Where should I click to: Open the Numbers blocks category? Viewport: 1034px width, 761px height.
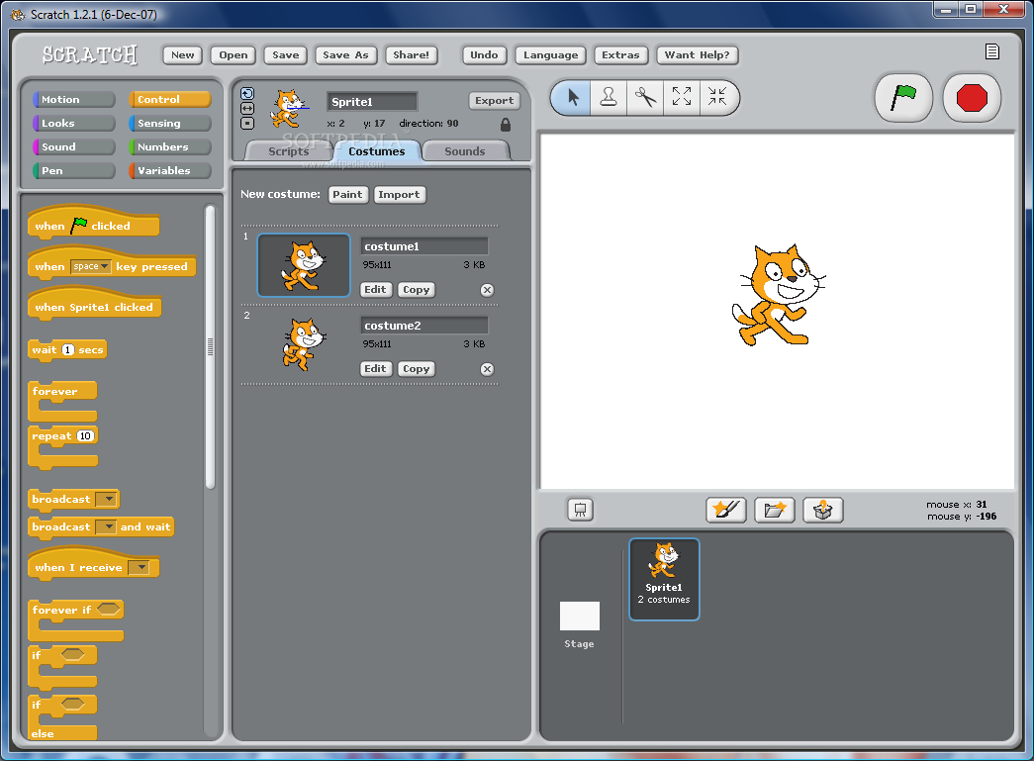[x=170, y=147]
